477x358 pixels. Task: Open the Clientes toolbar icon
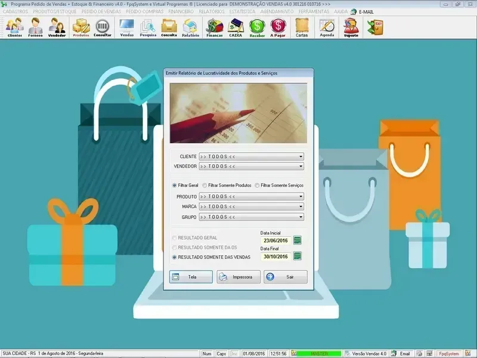pyautogui.click(x=15, y=27)
